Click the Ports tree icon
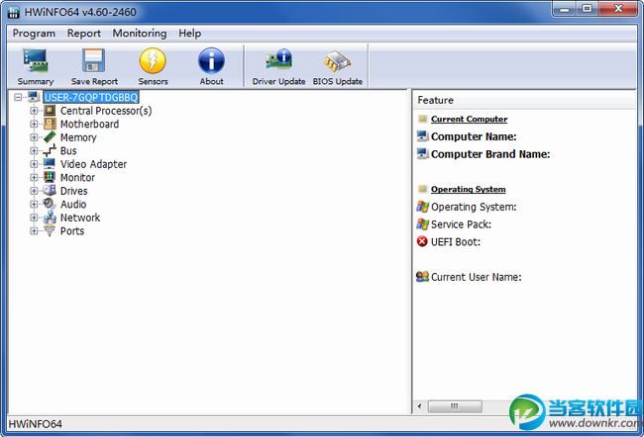Viewport: 644px width, 437px height. point(50,230)
